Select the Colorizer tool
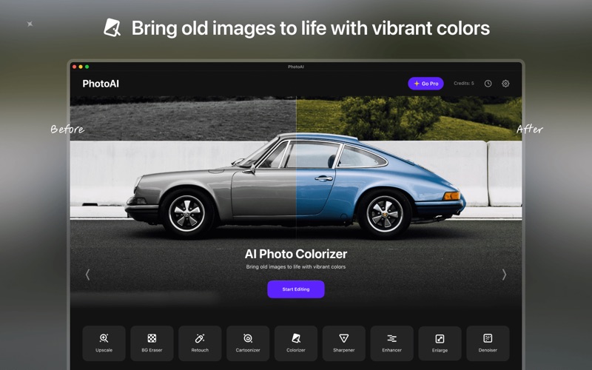This screenshot has height=370, width=592. 295,343
